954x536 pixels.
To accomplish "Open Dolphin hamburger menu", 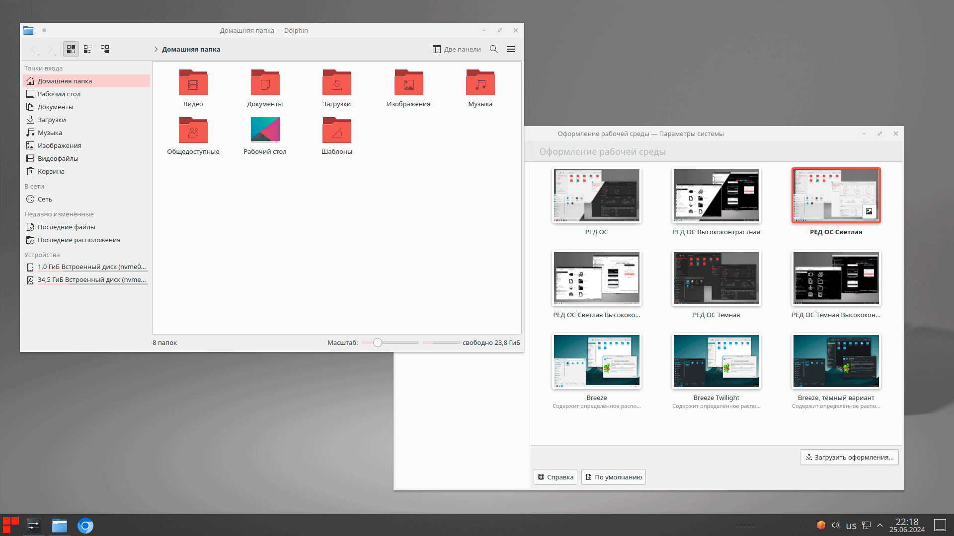I will pos(510,49).
